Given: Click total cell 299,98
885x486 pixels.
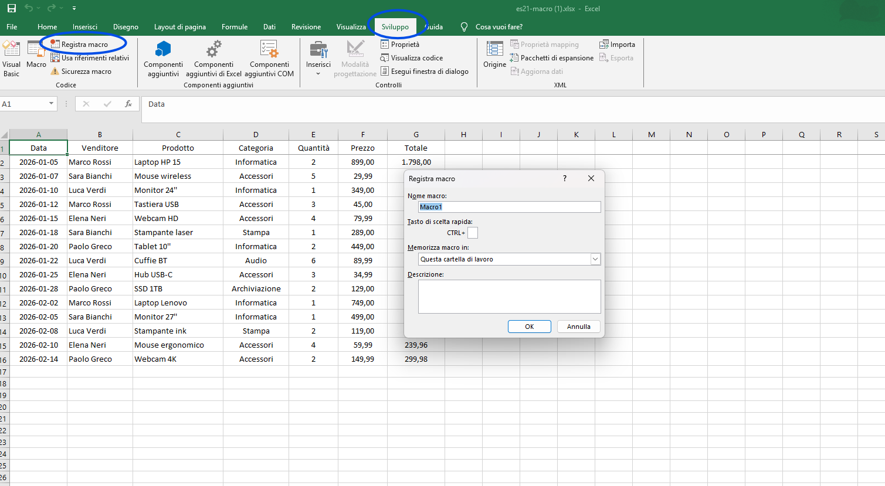Looking at the screenshot, I should tap(416, 359).
